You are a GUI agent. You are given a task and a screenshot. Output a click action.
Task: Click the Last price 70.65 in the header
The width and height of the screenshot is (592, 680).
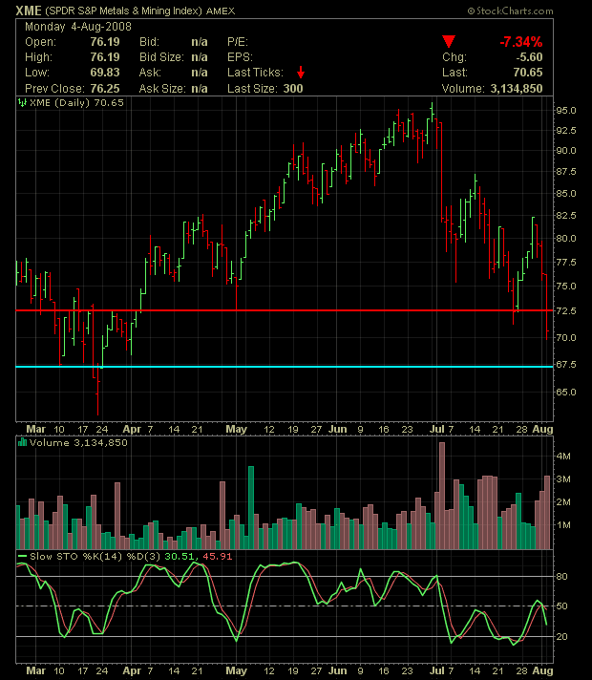pos(528,72)
